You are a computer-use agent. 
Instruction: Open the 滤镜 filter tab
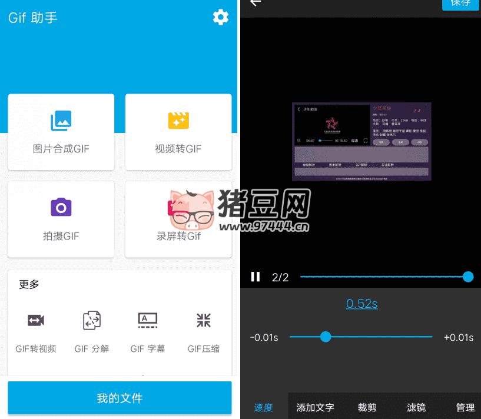click(416, 407)
